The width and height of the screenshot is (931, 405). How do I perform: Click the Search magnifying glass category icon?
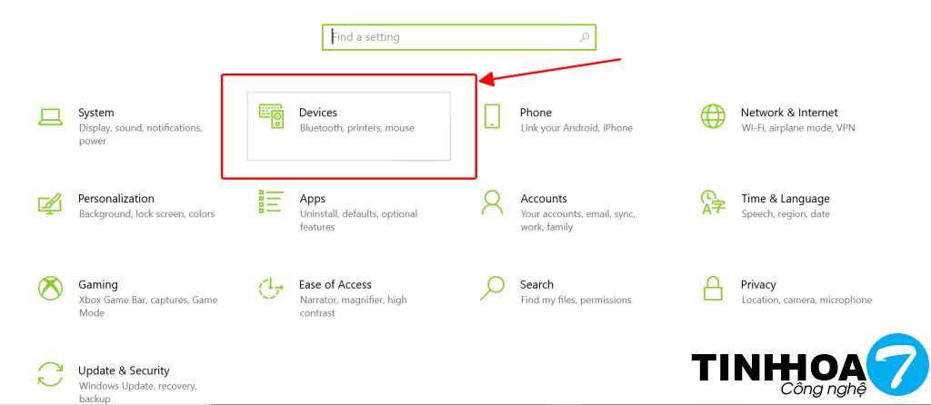click(492, 288)
